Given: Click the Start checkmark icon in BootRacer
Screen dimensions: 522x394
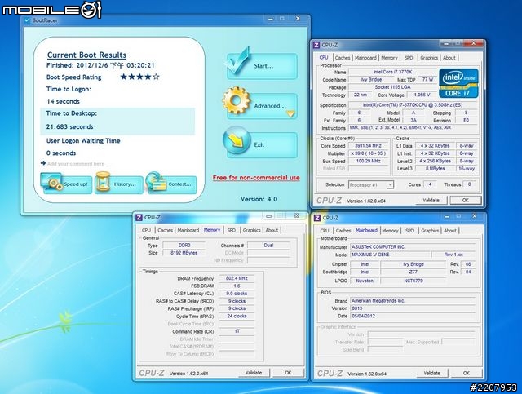Looking at the screenshot, I should (239, 61).
